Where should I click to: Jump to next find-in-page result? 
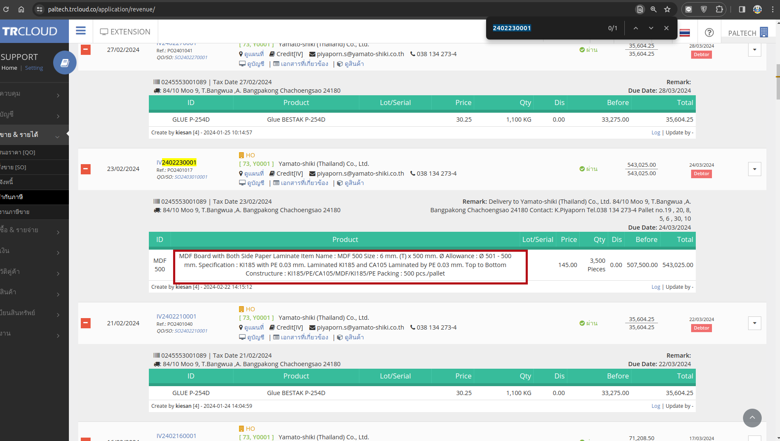click(x=651, y=28)
